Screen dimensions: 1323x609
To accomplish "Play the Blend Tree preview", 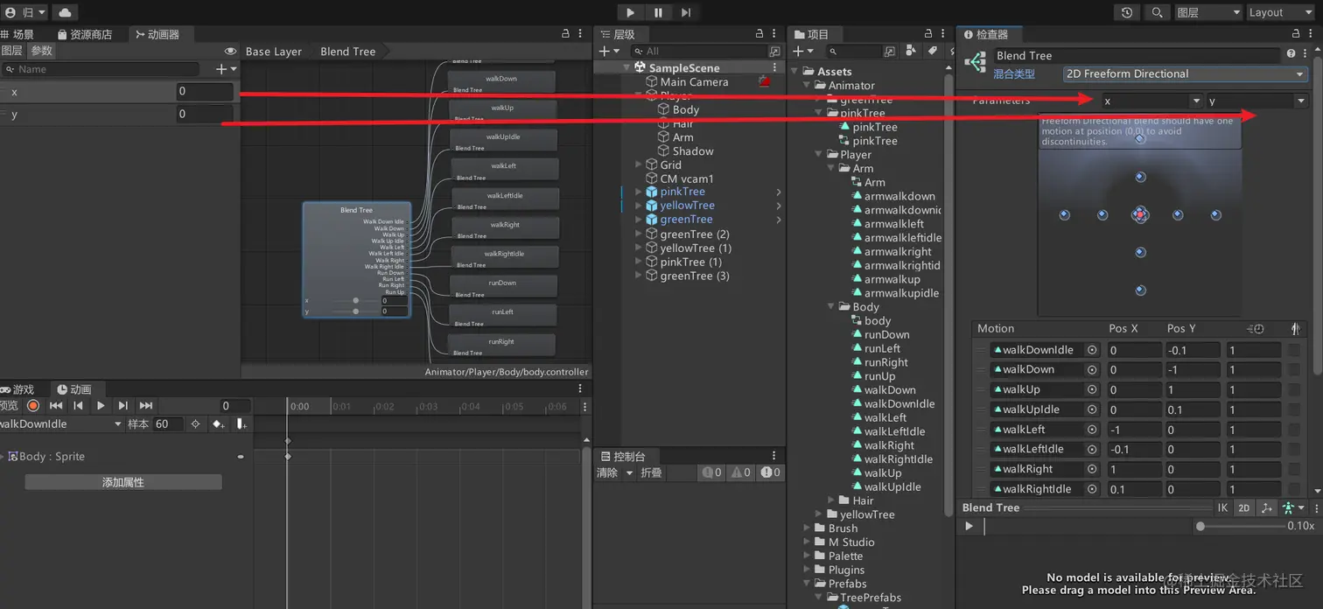I will click(969, 526).
